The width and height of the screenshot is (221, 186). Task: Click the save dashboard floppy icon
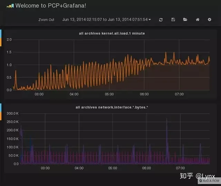pyautogui.click(x=173, y=20)
